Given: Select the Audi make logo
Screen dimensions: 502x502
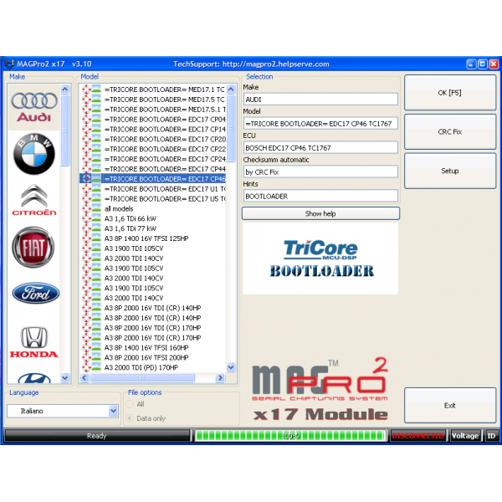Looking at the screenshot, I should point(34,108).
